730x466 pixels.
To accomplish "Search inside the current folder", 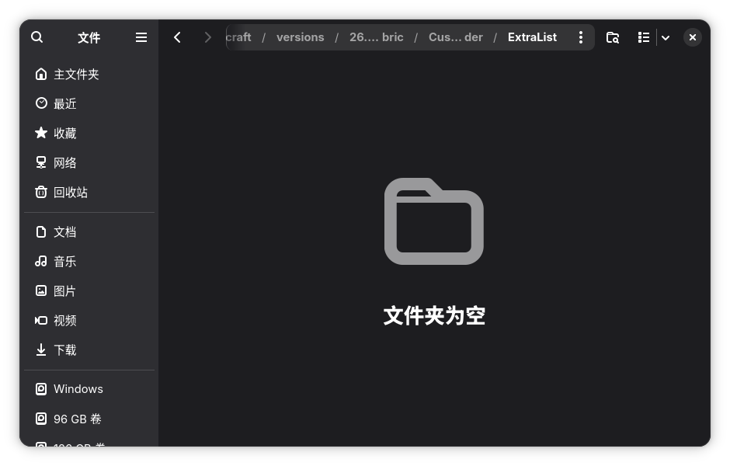I will pyautogui.click(x=612, y=37).
